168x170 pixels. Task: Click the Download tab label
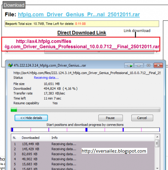(x=14, y=5)
